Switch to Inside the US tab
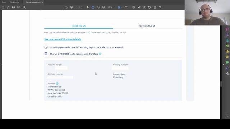 (79, 26)
